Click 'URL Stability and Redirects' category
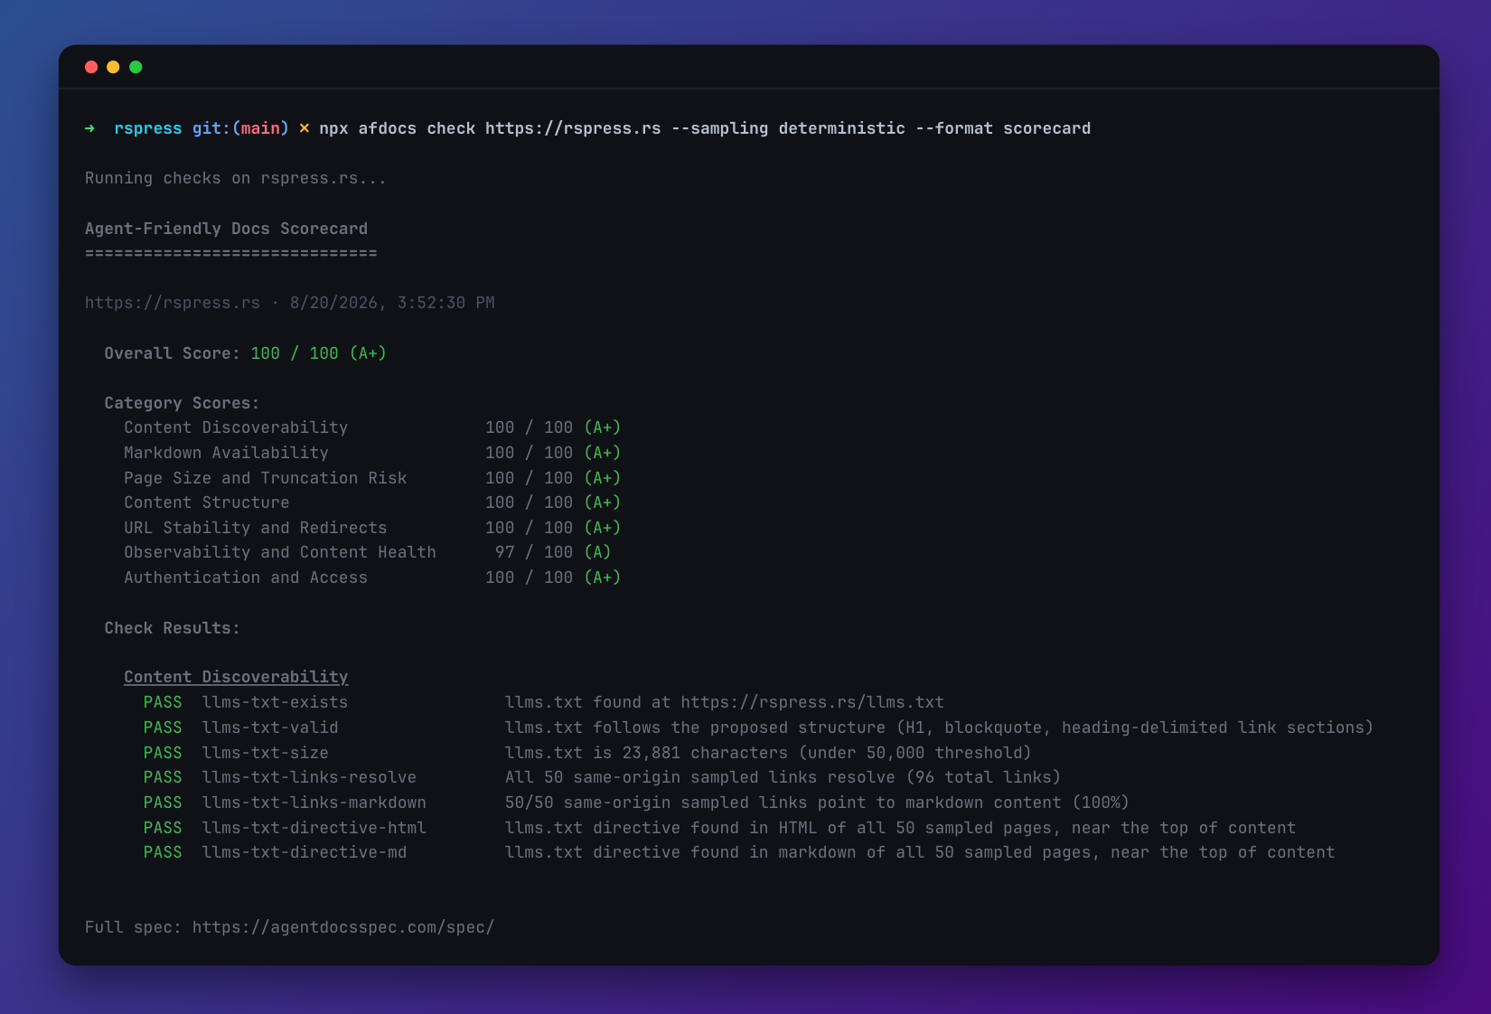Screen dimensions: 1491x1014 point(256,528)
